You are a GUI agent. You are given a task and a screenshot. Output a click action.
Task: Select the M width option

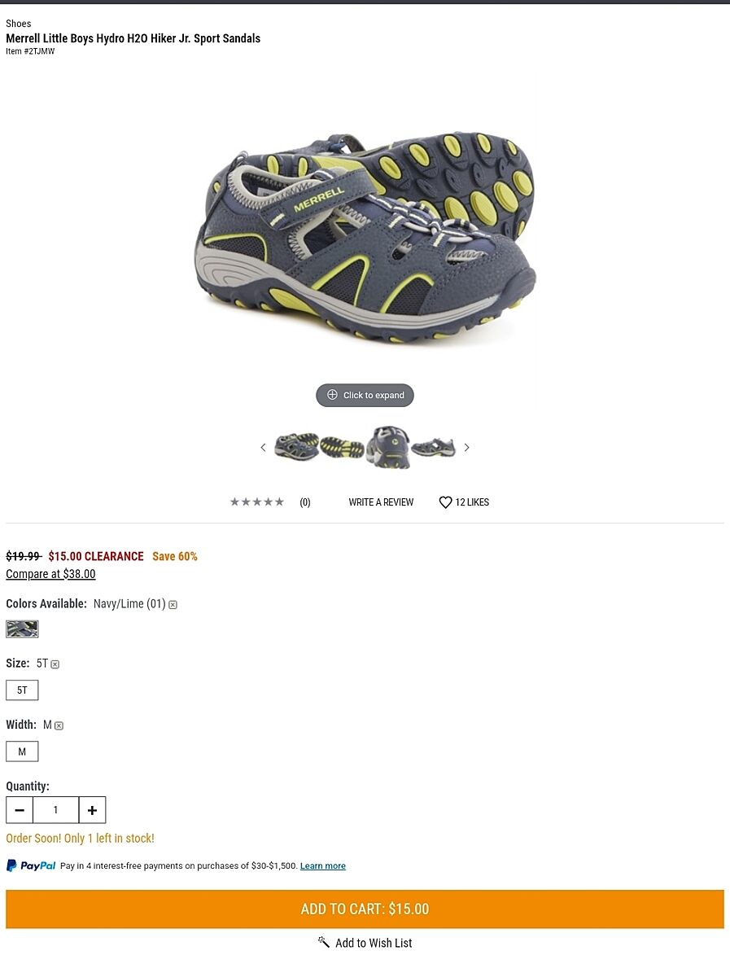[x=22, y=751]
